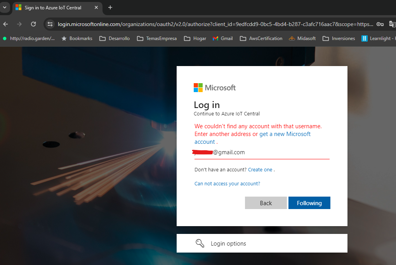Open the TemasEmpresa bookmark folder
This screenshot has height=265, width=396.
[x=157, y=38]
